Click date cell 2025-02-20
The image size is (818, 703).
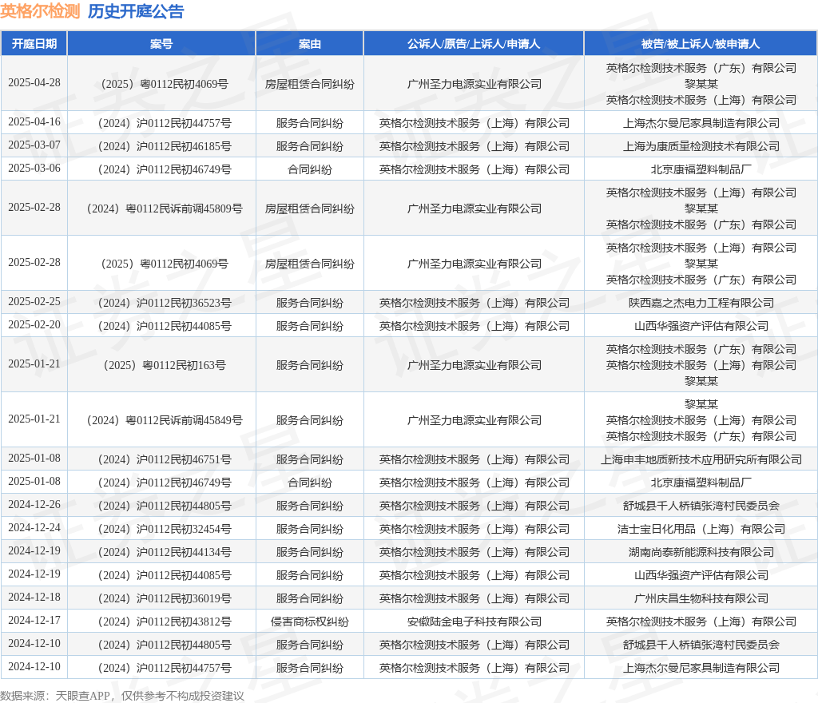[x=34, y=325]
